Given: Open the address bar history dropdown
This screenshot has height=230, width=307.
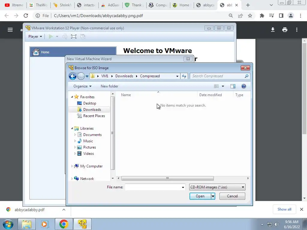Looking at the screenshot, I should (x=177, y=76).
